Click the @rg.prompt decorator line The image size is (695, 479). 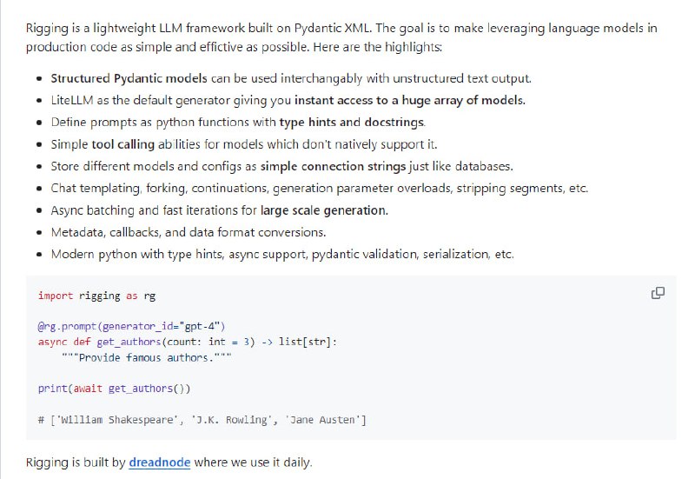(x=132, y=326)
